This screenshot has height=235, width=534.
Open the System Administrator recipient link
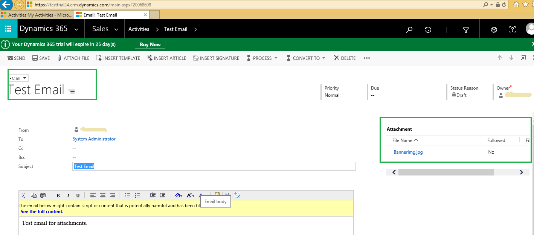coord(94,139)
